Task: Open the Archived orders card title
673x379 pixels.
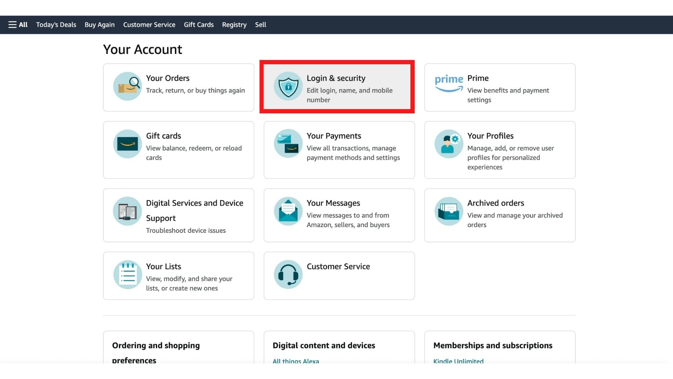Action: pos(496,203)
